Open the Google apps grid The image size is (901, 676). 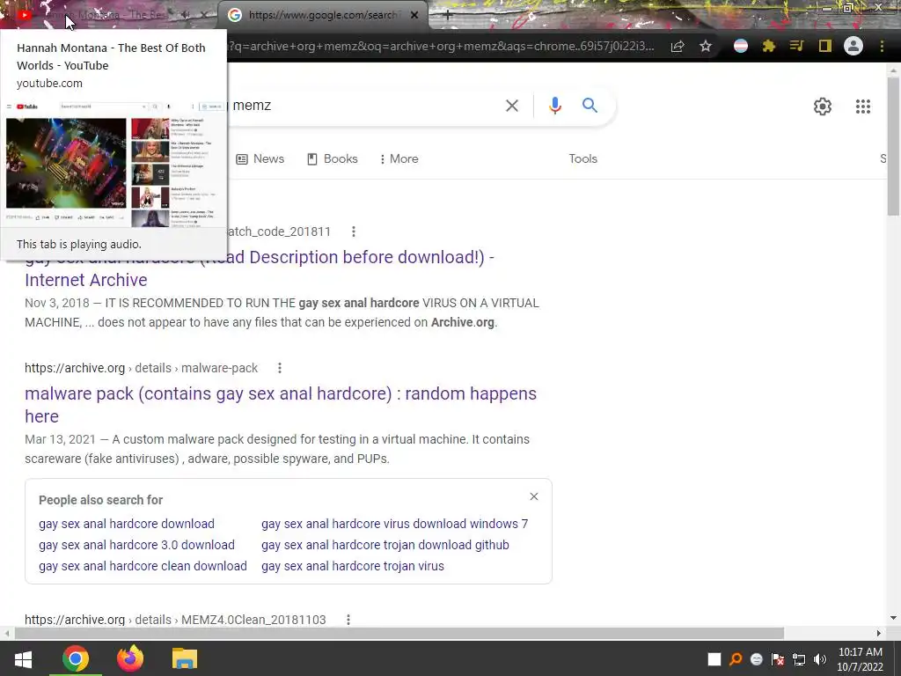pyautogui.click(x=862, y=107)
